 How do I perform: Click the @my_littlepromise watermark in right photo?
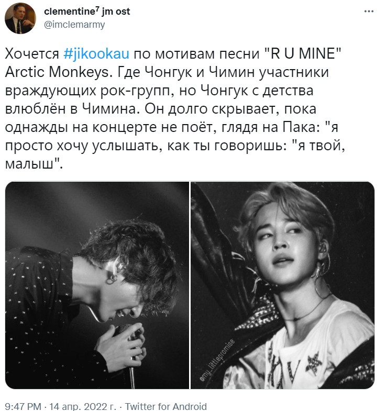point(217,360)
